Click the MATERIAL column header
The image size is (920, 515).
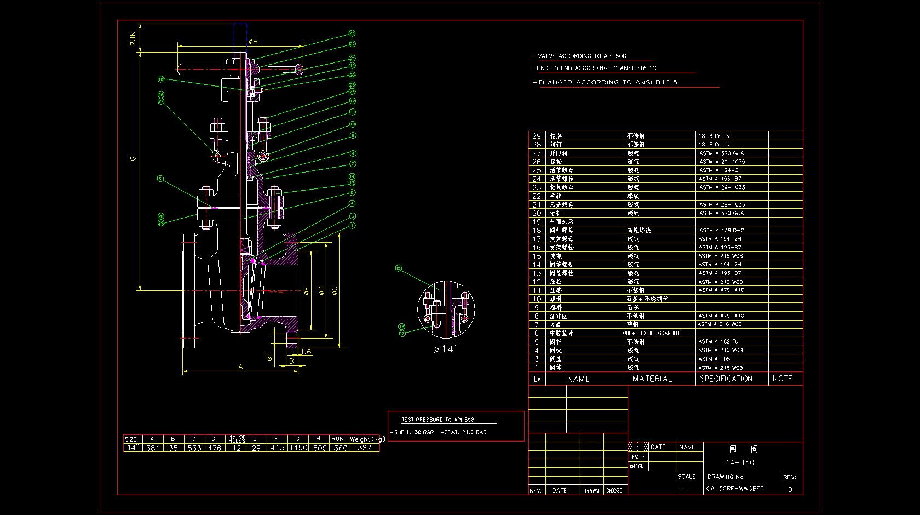652,379
